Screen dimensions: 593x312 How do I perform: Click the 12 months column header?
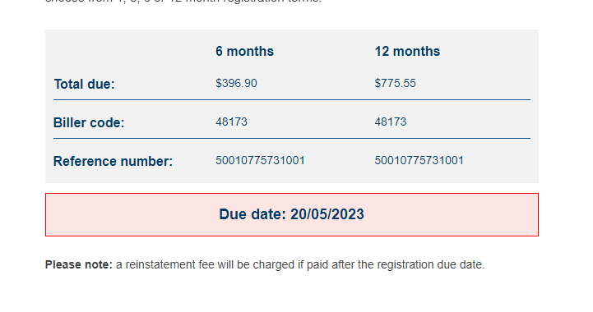click(x=407, y=52)
